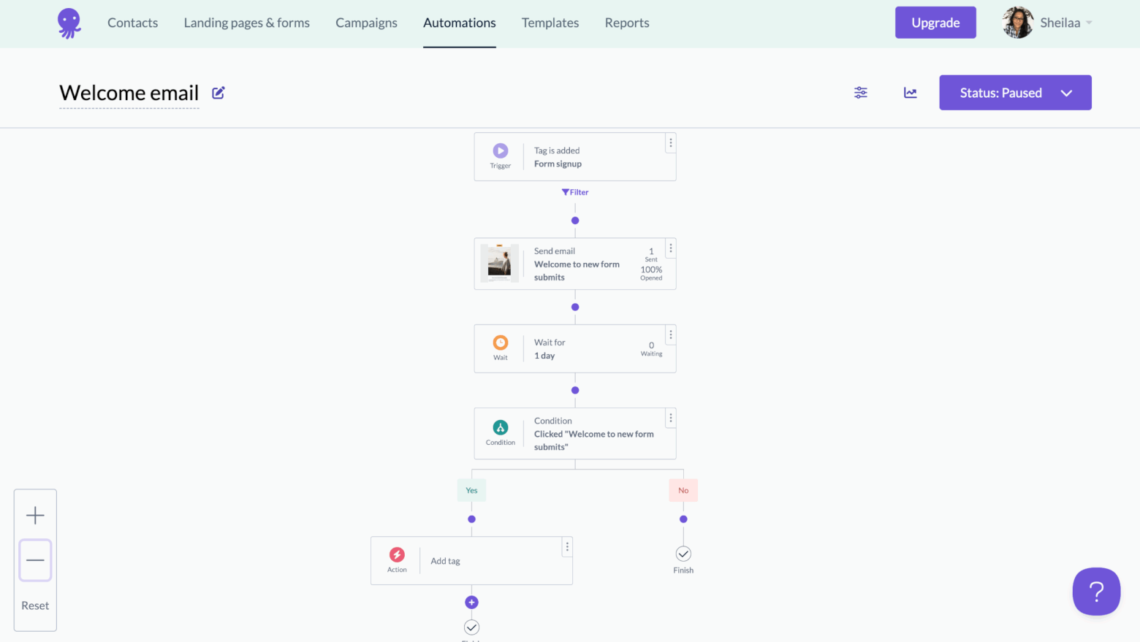This screenshot has width=1140, height=642.
Task: Open the help question mark bubble
Action: tap(1096, 592)
